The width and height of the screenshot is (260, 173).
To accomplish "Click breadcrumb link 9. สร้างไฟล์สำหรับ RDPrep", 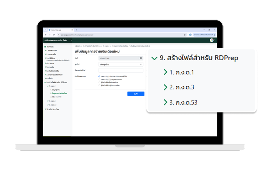I will (92, 46).
